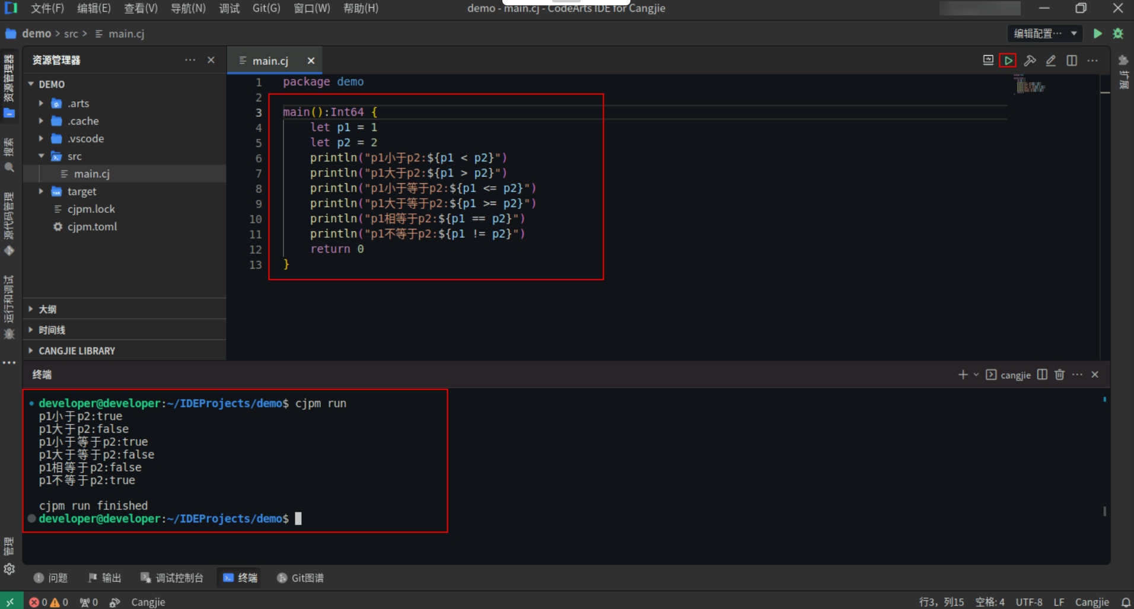
Task: Open the 调试 menu
Action: [229, 8]
